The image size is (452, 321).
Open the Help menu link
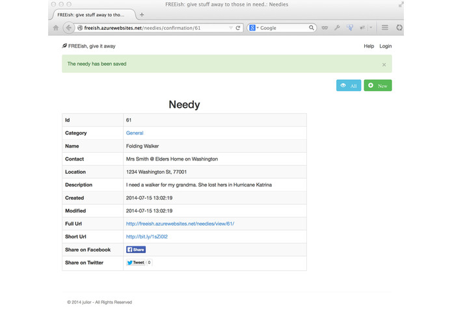click(x=369, y=46)
